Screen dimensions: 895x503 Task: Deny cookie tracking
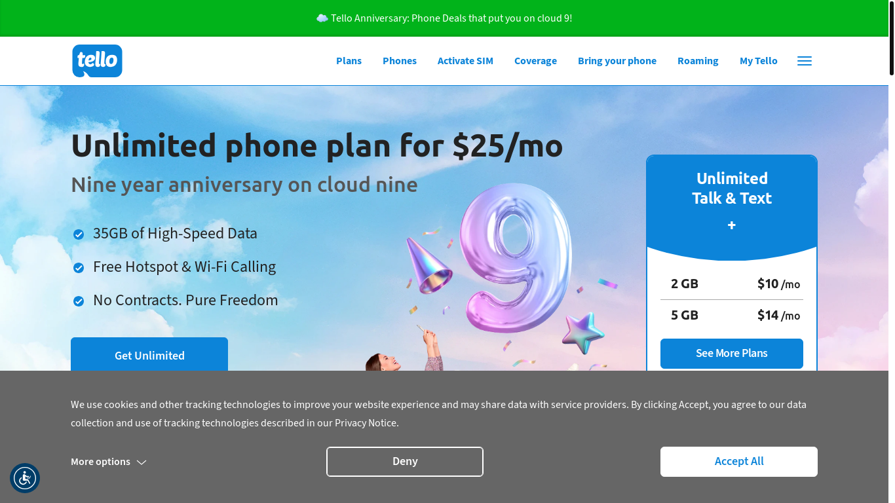pyautogui.click(x=405, y=462)
